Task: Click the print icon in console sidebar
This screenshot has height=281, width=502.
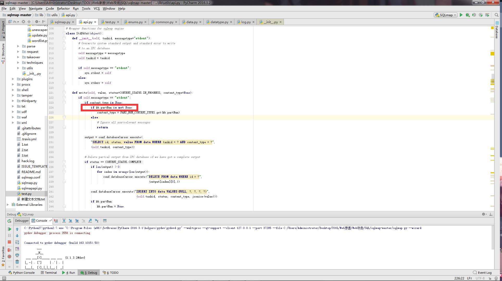Action: (x=17, y=255)
